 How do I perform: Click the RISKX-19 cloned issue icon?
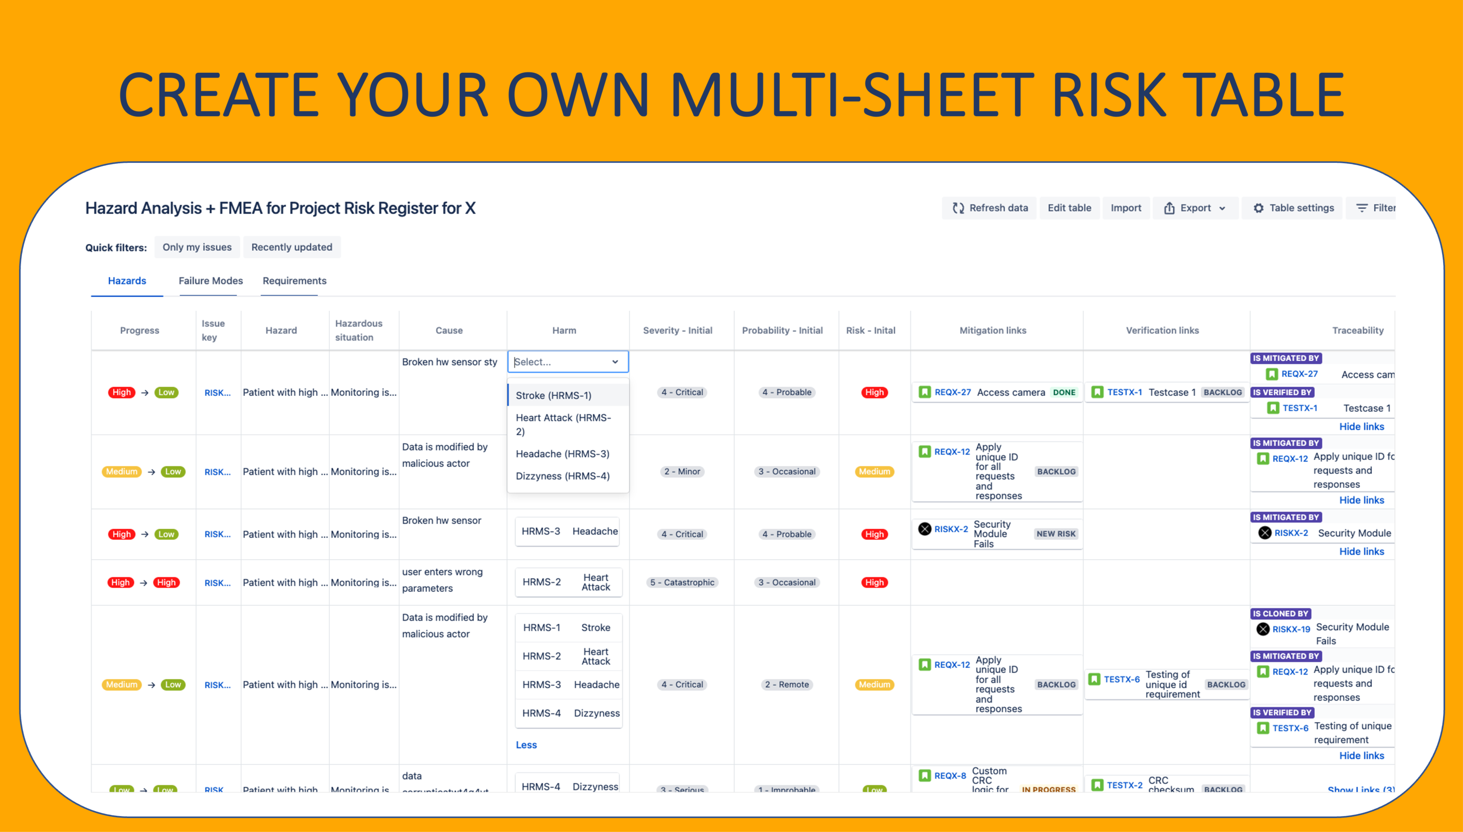point(1263,629)
